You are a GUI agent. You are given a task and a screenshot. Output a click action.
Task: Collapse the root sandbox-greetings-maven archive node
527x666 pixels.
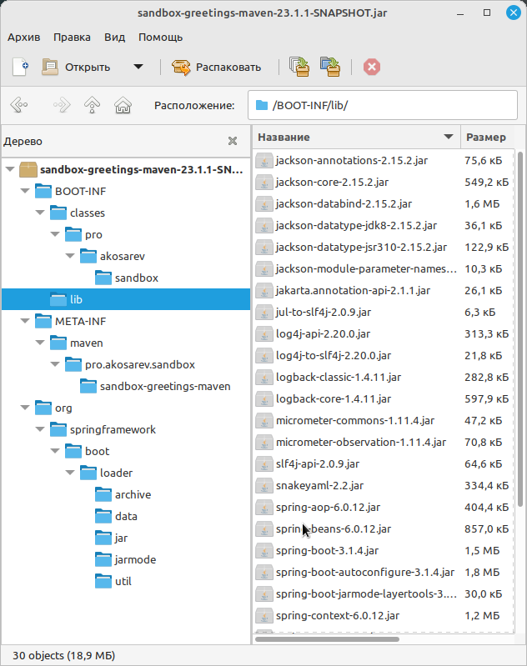pyautogui.click(x=10, y=169)
